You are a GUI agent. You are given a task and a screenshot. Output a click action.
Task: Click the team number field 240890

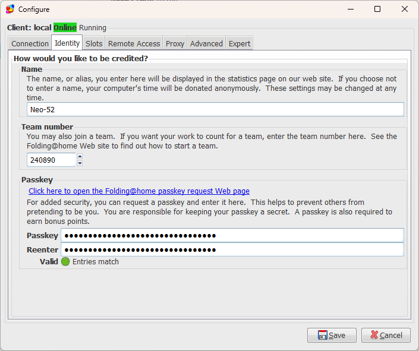[51, 160]
